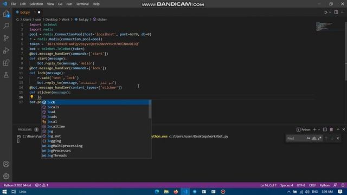Run the Python file with the play icon
Screen dimensions: 347x195
pos(326,12)
